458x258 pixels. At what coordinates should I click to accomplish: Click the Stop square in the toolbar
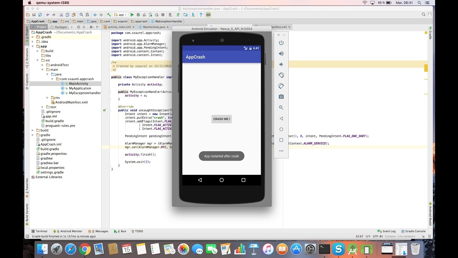163,15
